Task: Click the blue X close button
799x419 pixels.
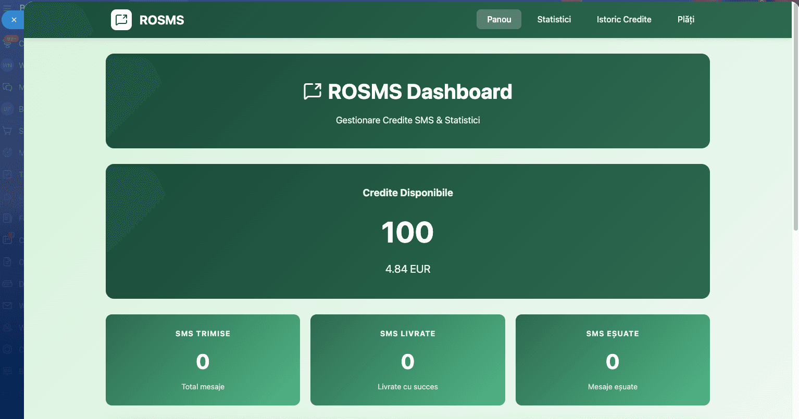Action: [14, 20]
